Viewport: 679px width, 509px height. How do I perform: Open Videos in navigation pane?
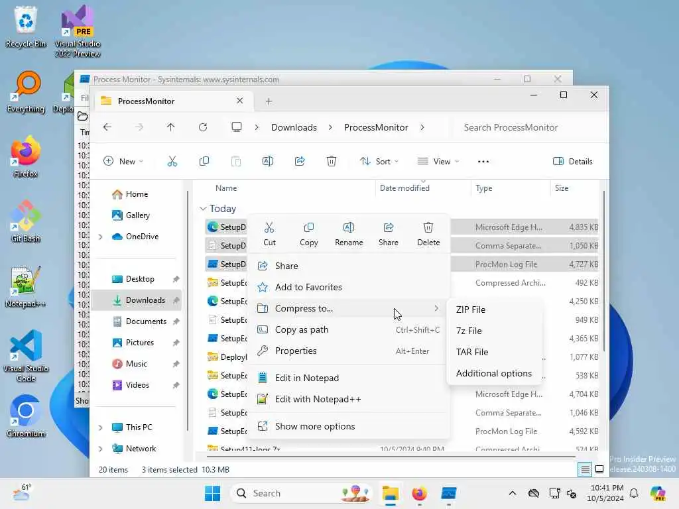coord(137,385)
